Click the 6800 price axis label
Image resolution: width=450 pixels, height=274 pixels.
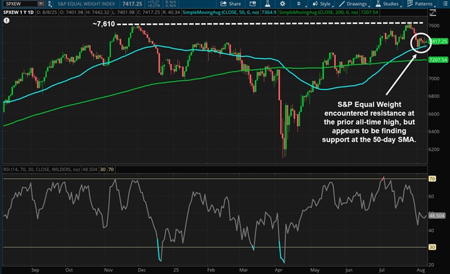tap(434, 96)
